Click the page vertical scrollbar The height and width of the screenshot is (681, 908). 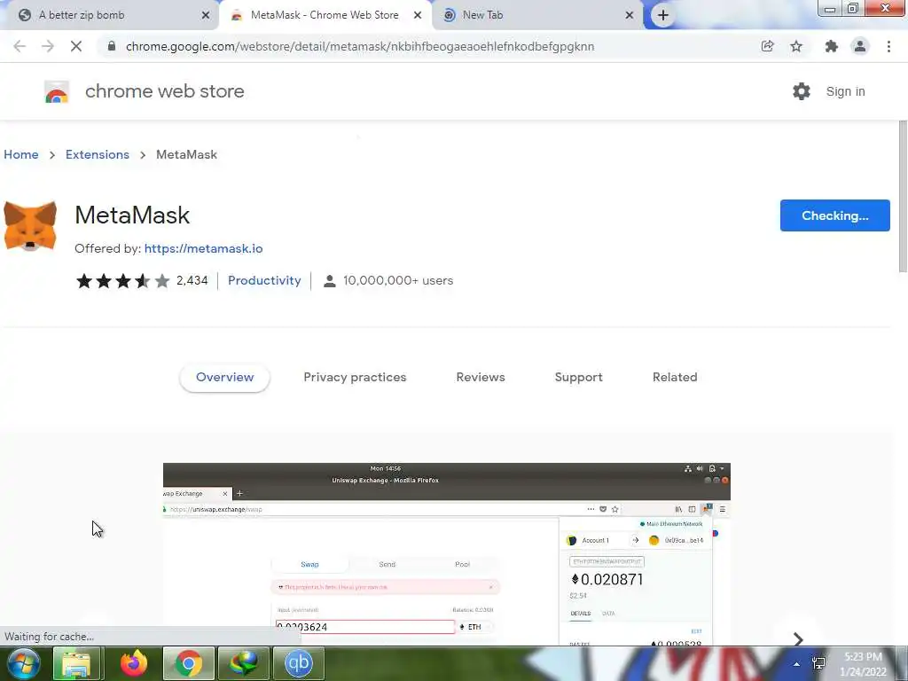point(903,196)
